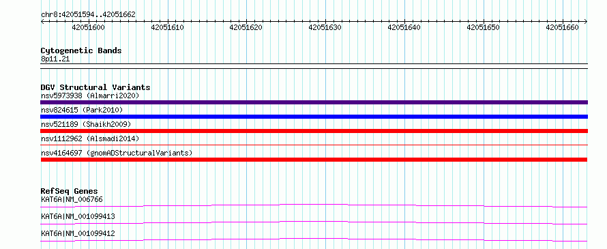Click the right arrow of the ruler
Screen dimensions: 607x249
click(586, 22)
